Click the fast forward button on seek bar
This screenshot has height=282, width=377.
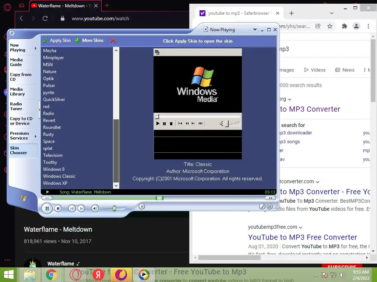[x=271, y=198]
